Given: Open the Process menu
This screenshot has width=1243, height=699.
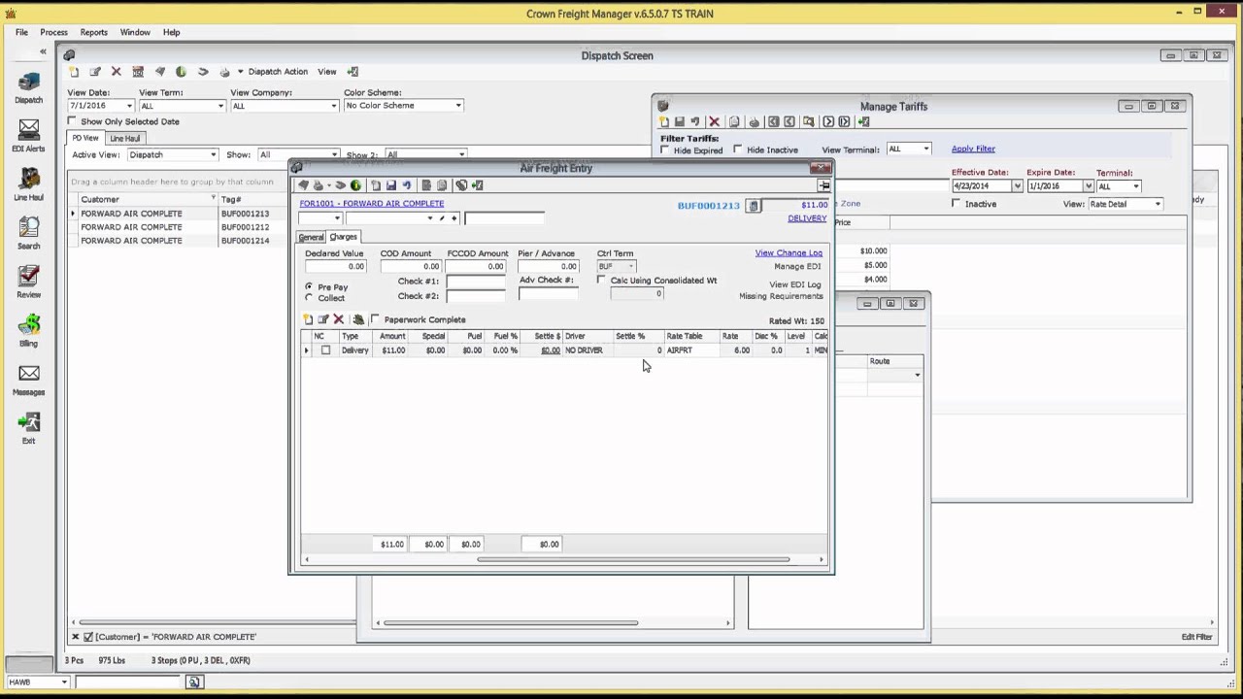Looking at the screenshot, I should pyautogui.click(x=53, y=32).
